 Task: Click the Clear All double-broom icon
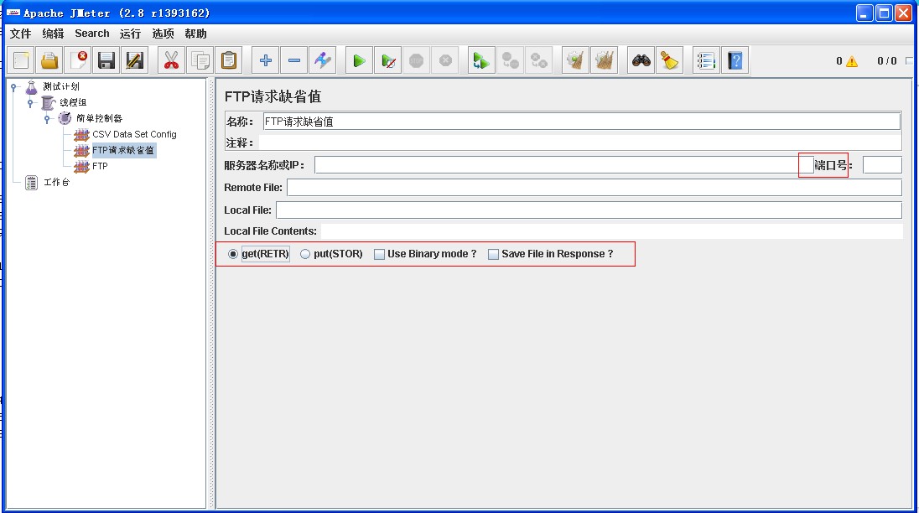tap(605, 60)
